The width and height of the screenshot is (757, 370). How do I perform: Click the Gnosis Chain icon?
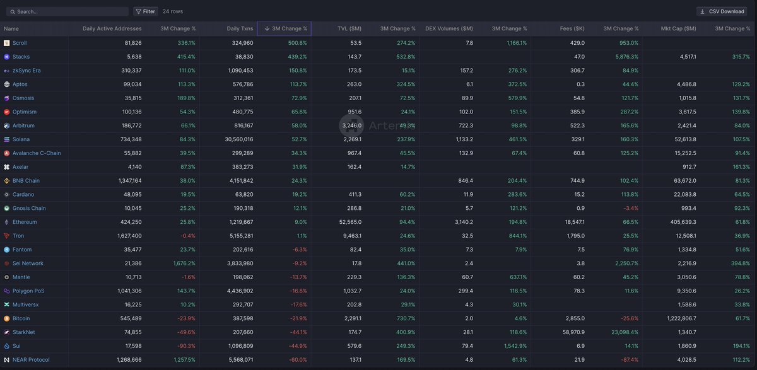[x=7, y=208]
